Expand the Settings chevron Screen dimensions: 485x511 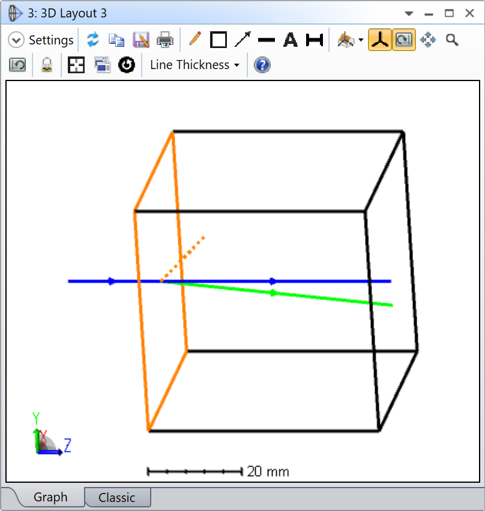(x=16, y=40)
